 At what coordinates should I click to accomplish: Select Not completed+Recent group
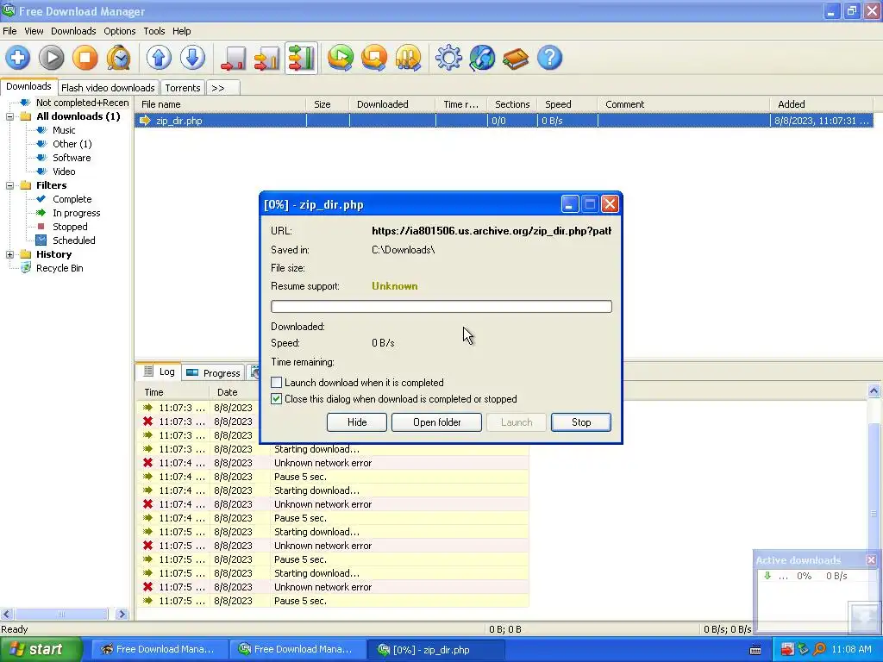pos(82,103)
